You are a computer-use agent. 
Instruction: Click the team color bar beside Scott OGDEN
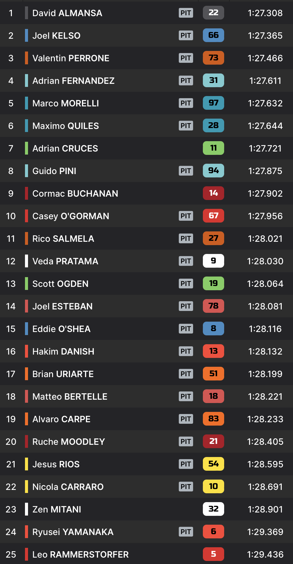point(26,284)
